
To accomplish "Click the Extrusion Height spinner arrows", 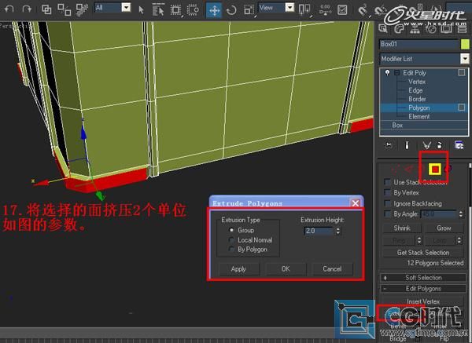I will 338,231.
